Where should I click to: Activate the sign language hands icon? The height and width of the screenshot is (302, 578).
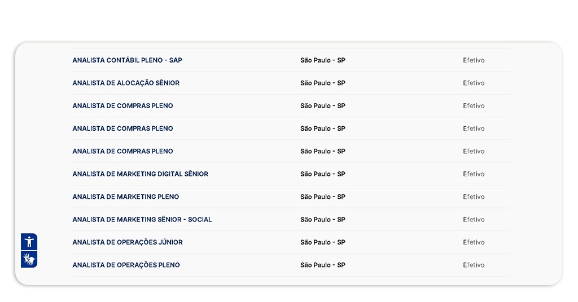(x=29, y=259)
